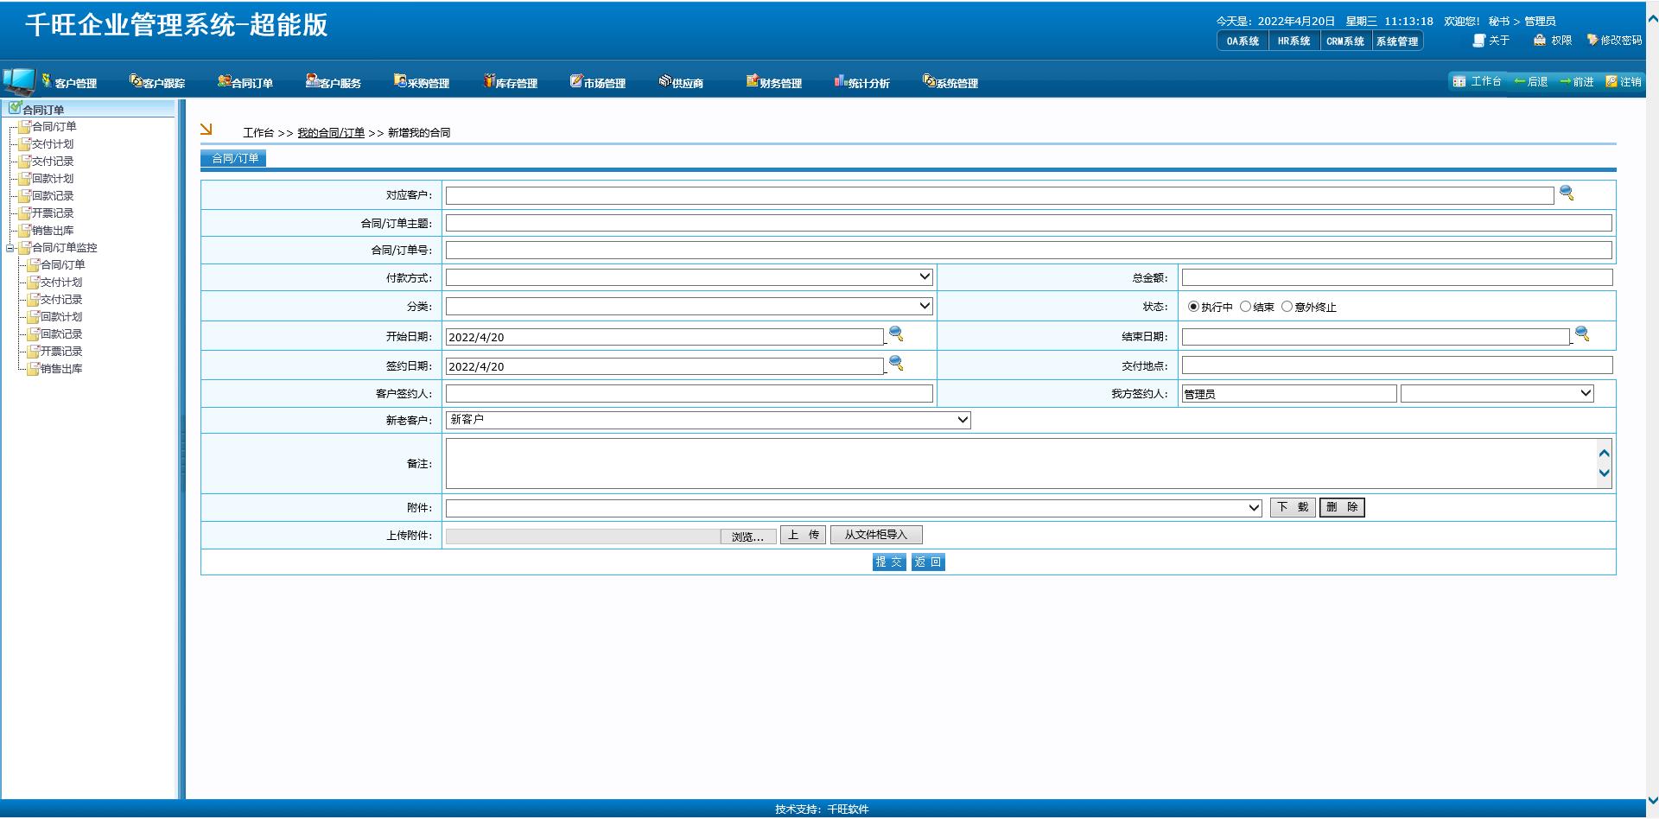Click the 合同/订单主题 input field
This screenshot has height=819, width=1659.
(1028, 223)
